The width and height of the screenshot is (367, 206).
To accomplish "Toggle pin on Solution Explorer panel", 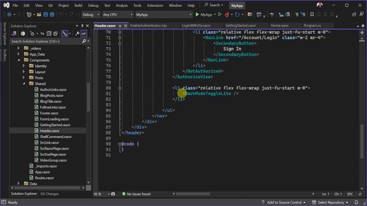I will point(82,26).
